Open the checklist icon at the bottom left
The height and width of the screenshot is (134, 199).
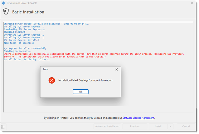tap(3, 127)
